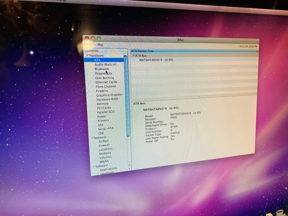Screen dimensions: 288x216
Task: Select AirPort under Network
Action: tap(103, 141)
